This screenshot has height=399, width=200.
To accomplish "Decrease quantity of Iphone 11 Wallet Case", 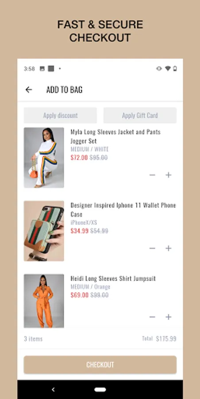I will 152,248.
